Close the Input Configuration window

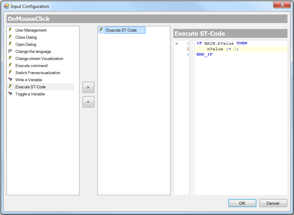(x=282, y=5)
